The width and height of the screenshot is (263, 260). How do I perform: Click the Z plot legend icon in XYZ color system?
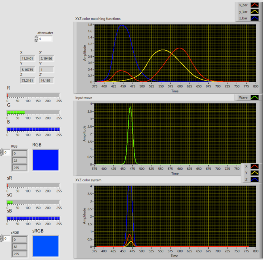pyautogui.click(x=254, y=179)
